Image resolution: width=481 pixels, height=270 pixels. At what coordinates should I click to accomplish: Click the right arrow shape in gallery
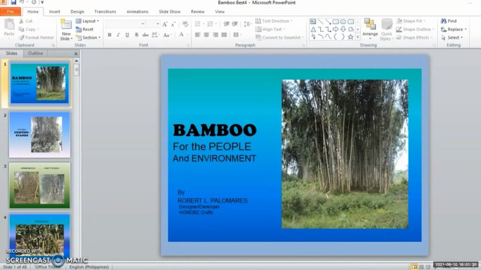click(335, 29)
